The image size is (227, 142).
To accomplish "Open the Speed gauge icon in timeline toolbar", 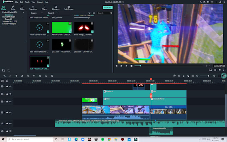I will tap(34, 76).
